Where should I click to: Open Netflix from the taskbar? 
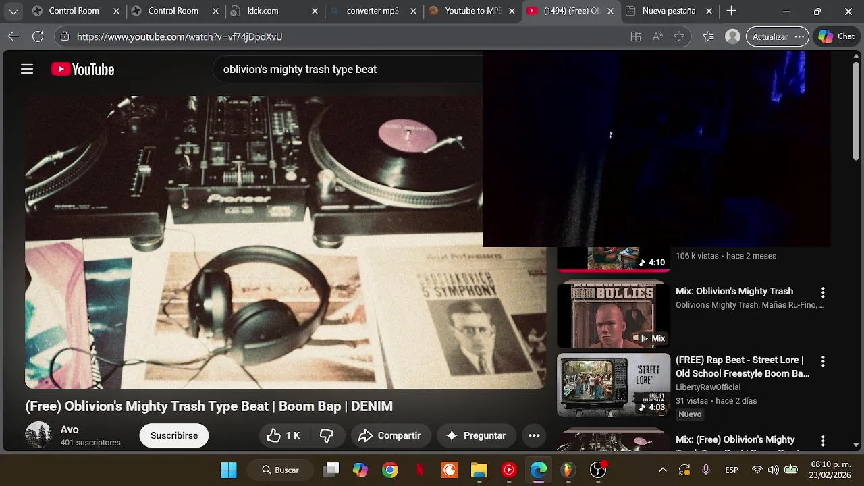tap(420, 470)
